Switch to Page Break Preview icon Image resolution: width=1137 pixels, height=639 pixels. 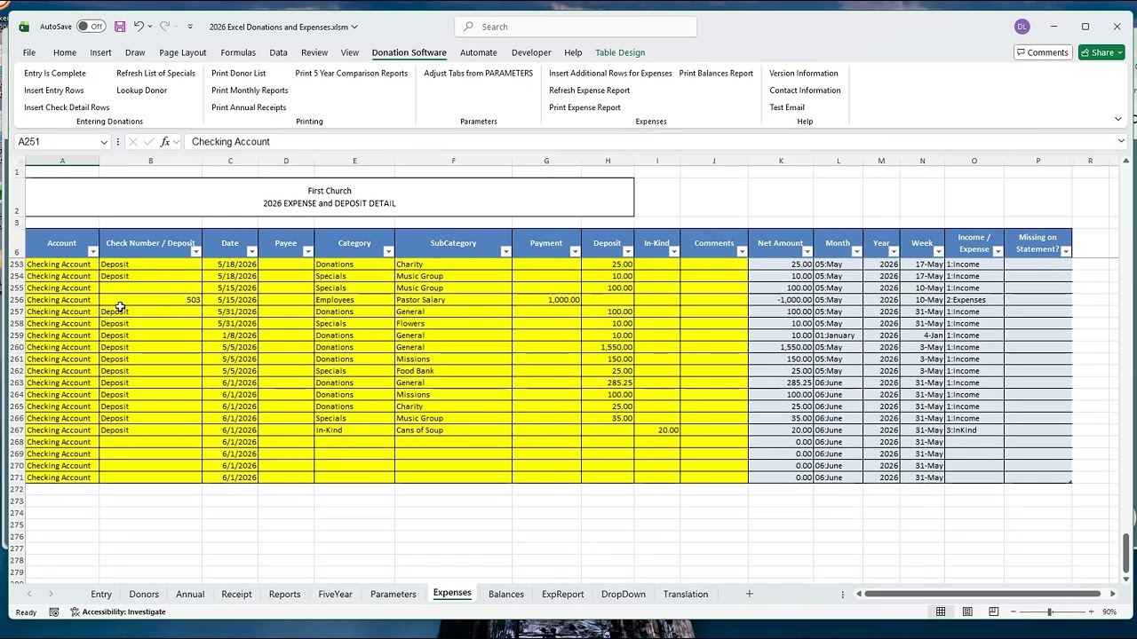(993, 611)
